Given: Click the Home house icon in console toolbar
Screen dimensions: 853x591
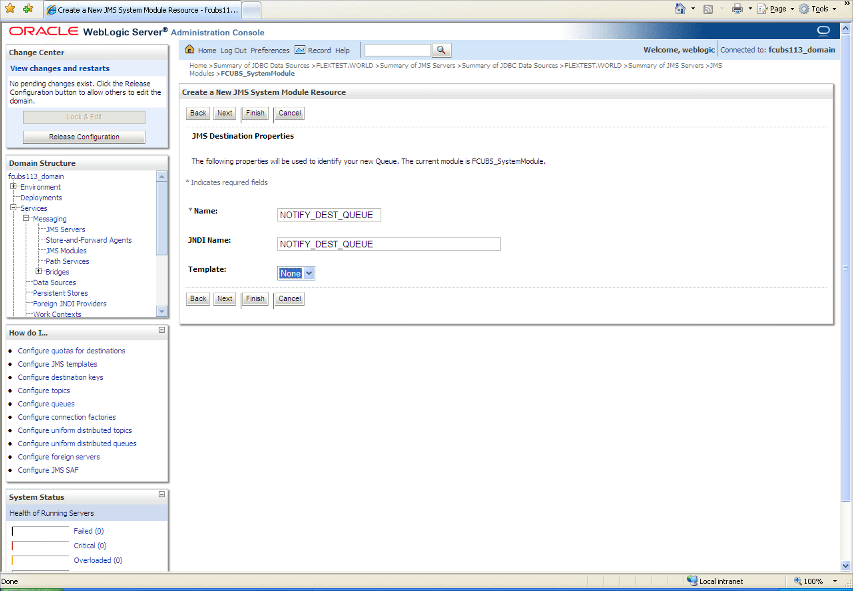Looking at the screenshot, I should tap(190, 49).
